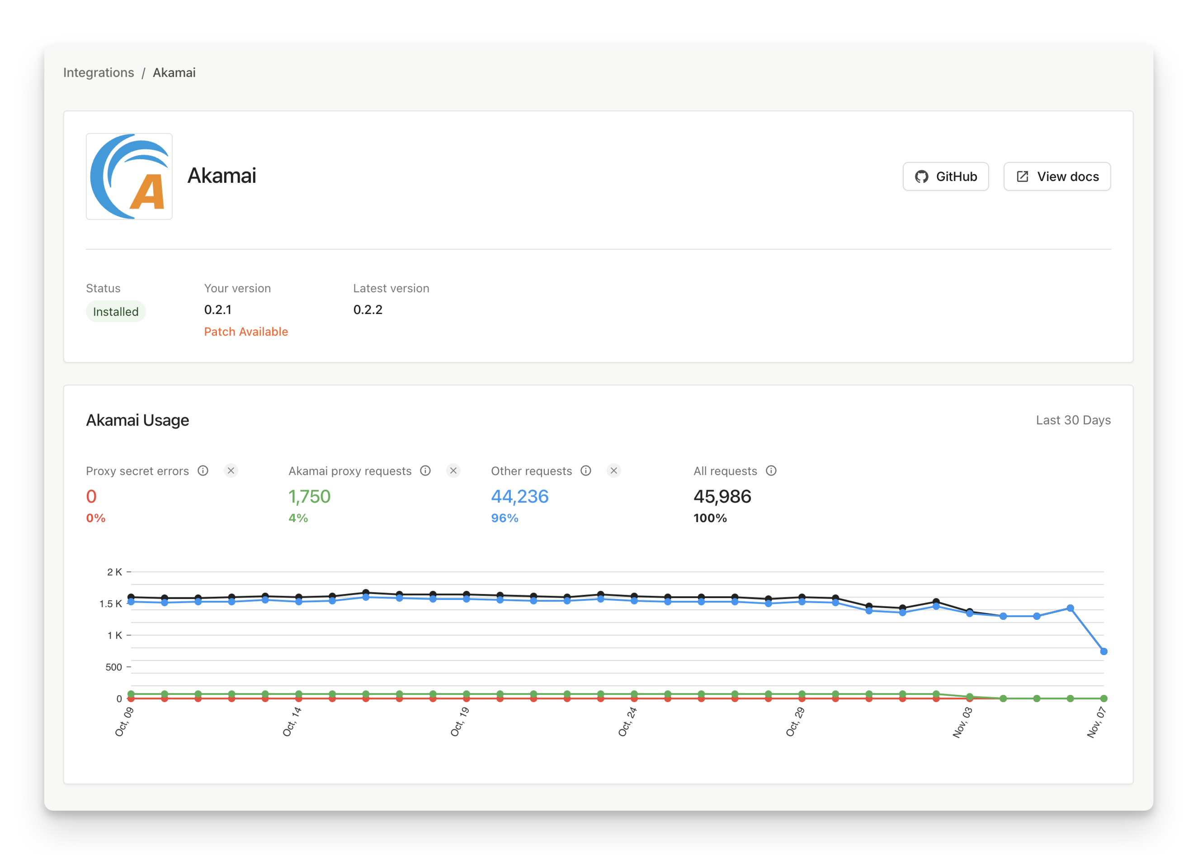Hide the Other requests series

pos(613,470)
